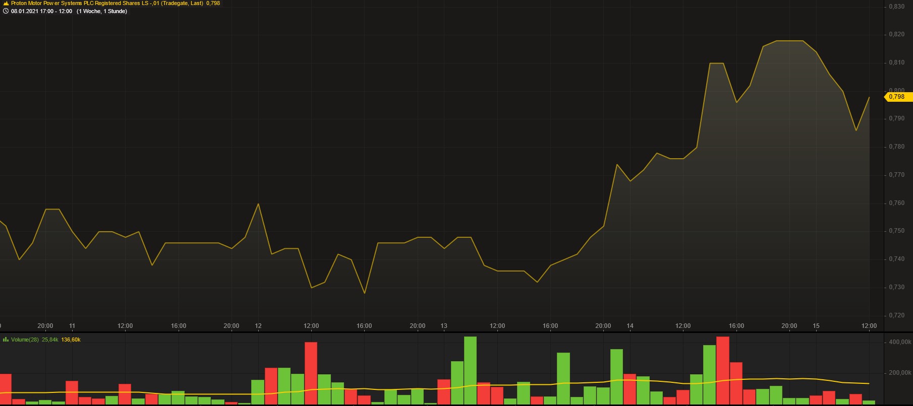Click the 0,810 price axis label
The height and width of the screenshot is (406, 913).
(x=896, y=62)
